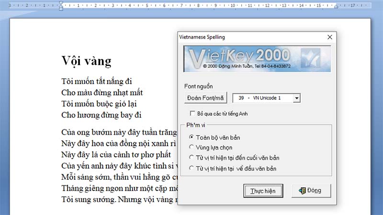Click the Thực hiện button
The width and height of the screenshot is (383, 215).
tap(263, 191)
